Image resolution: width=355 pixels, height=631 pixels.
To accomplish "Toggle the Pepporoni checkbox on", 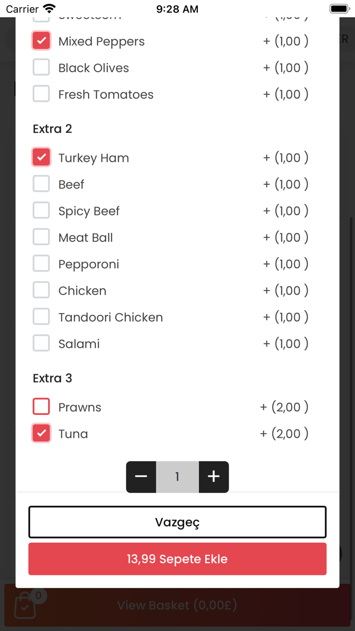I will (x=42, y=263).
